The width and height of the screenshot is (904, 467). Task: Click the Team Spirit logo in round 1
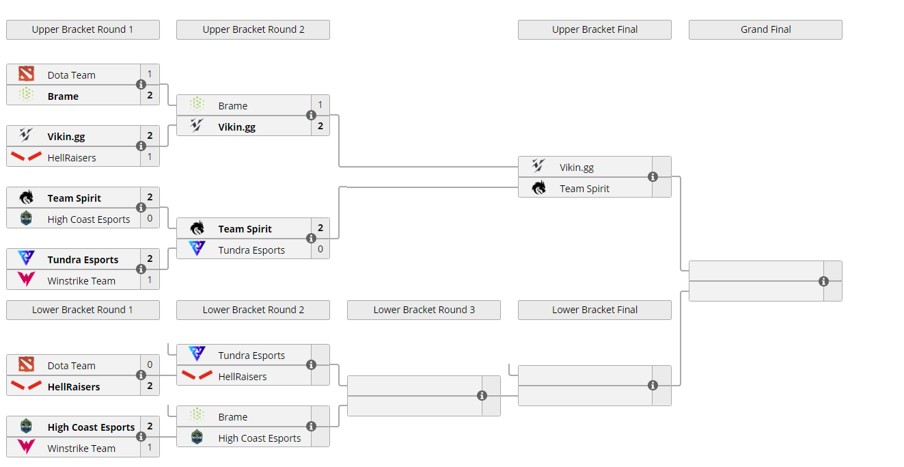pyautogui.click(x=26, y=198)
